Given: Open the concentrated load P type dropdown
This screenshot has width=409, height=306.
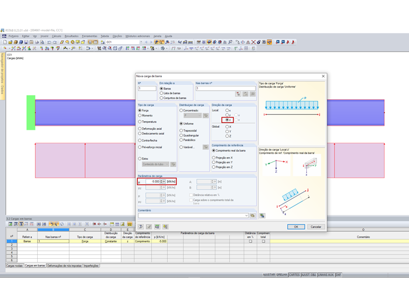Looking at the screenshot, I should pyautogui.click(x=200, y=115).
